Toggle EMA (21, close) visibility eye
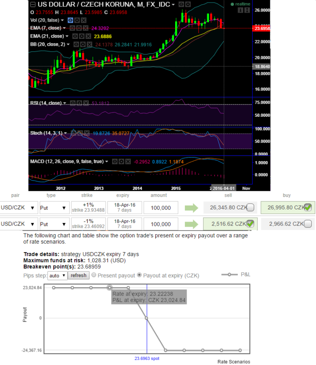Image resolution: width=316 pixels, height=365 pixels. (x=75, y=36)
